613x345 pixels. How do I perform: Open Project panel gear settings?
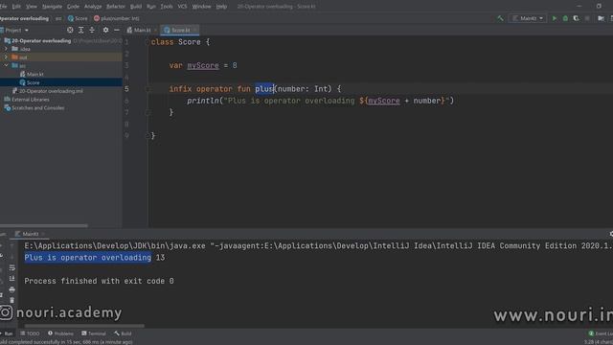coord(105,30)
